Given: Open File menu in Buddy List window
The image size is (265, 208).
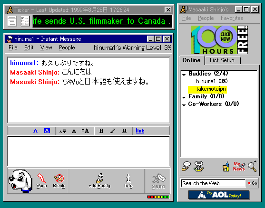Looking at the screenshot, I should [x=186, y=18].
